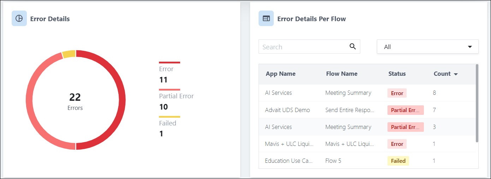Screen dimensions: 491x179
Task: Click the yellow Failed donut segment
Action: point(69,54)
